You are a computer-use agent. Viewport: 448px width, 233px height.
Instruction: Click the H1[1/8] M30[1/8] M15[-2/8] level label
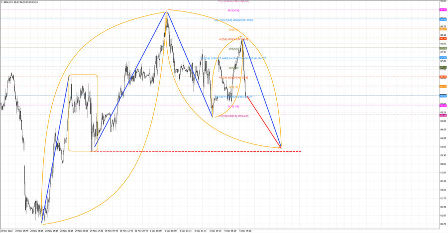[234, 116]
